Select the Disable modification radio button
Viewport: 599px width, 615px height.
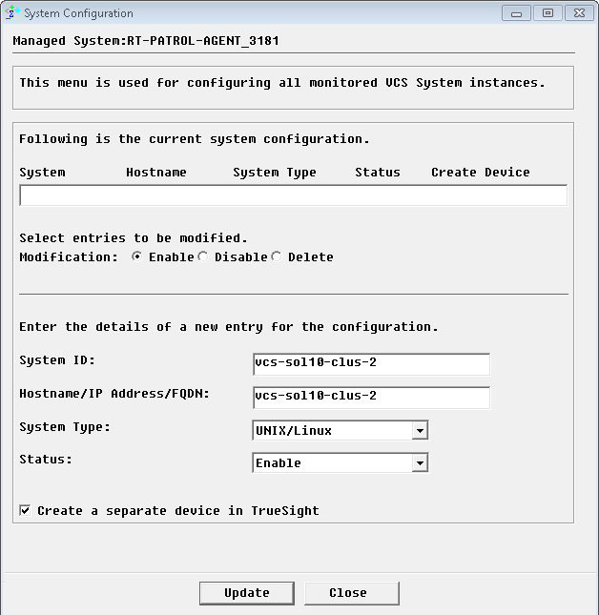(x=203, y=256)
